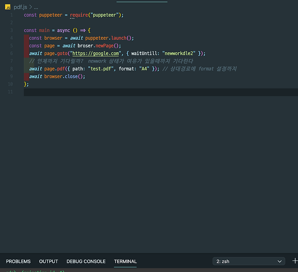Click the require keyword on line 1
This screenshot has height=272, width=298.
coord(79,15)
